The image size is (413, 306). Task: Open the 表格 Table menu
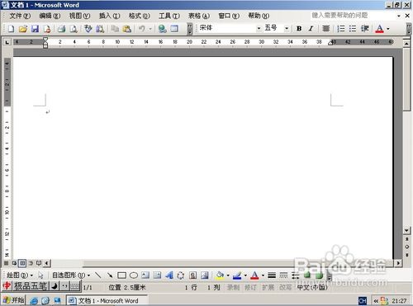(x=199, y=16)
